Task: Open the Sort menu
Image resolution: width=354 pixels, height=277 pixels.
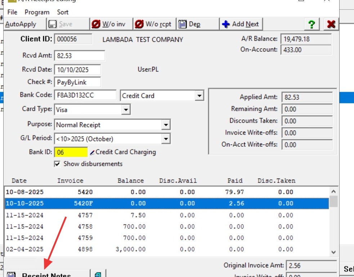Action: point(63,12)
